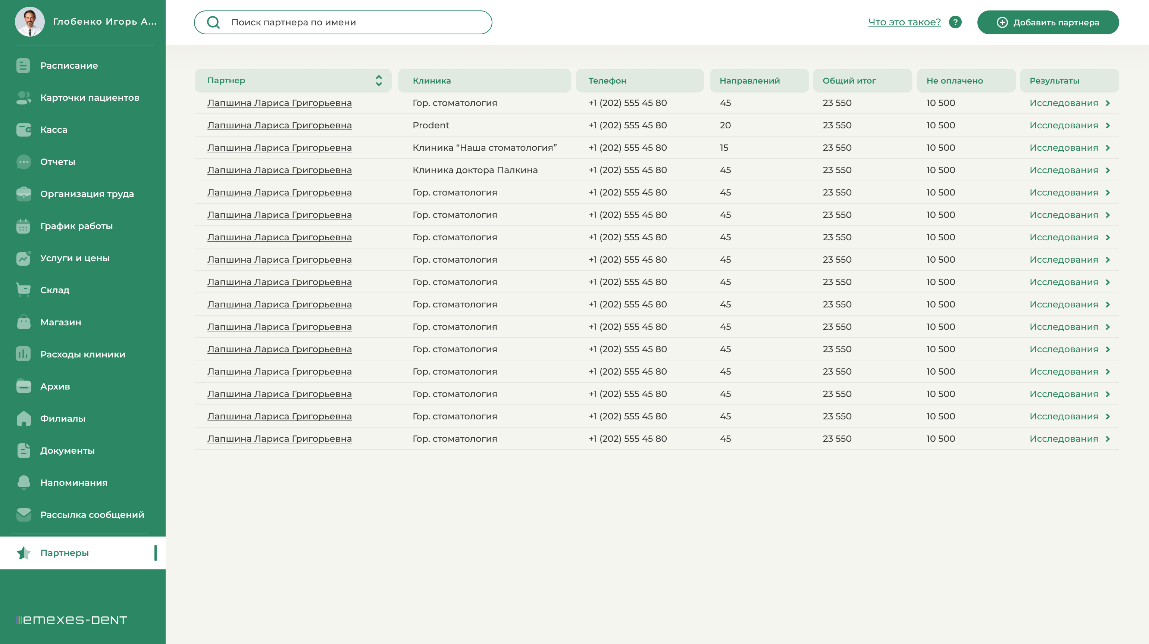Click the question mark help icon
Screen dimensions: 1149x644
point(955,22)
